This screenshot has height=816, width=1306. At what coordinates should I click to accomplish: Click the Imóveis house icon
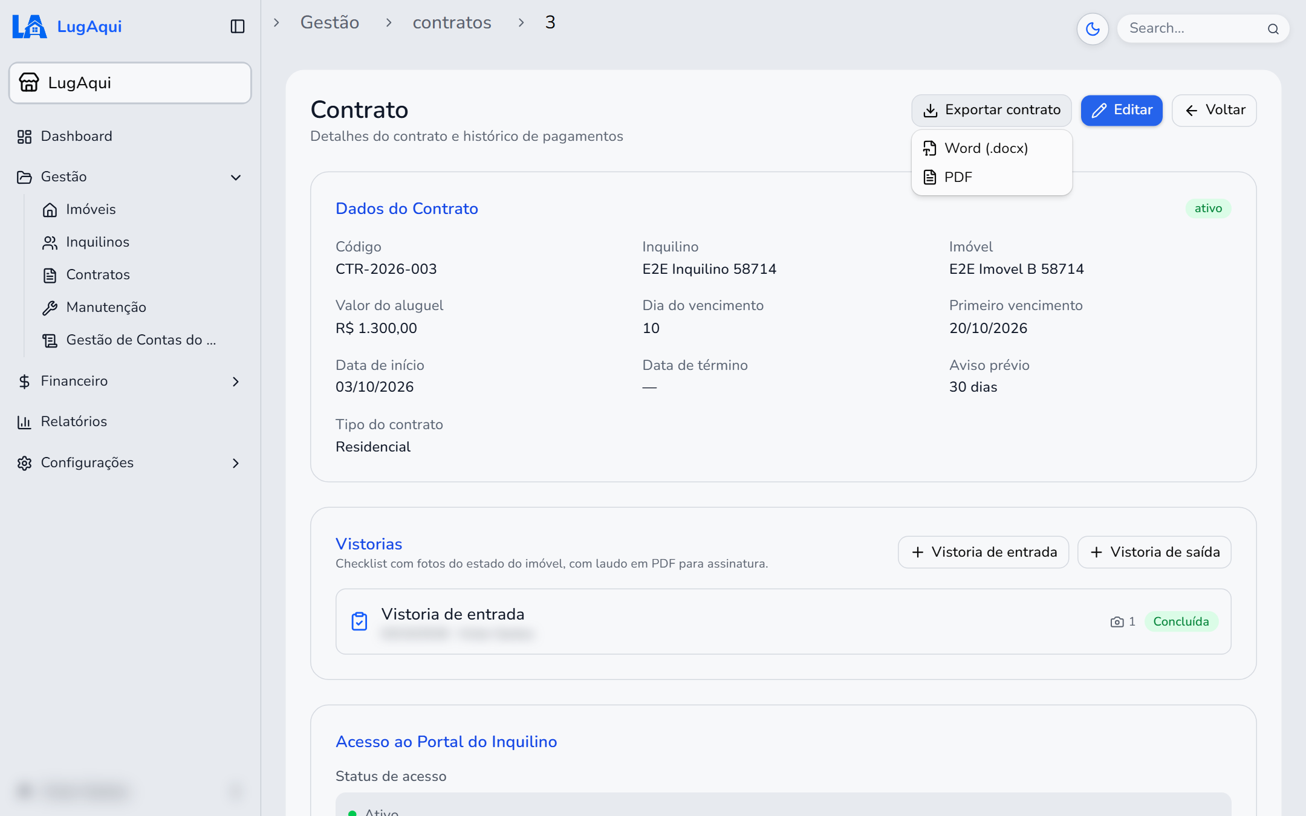coord(50,210)
